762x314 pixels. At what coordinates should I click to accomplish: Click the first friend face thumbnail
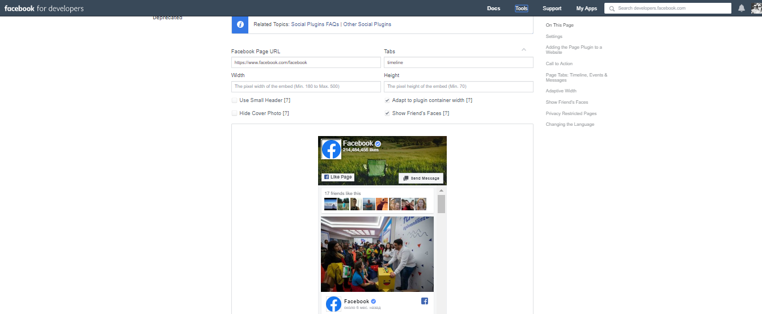pyautogui.click(x=330, y=203)
